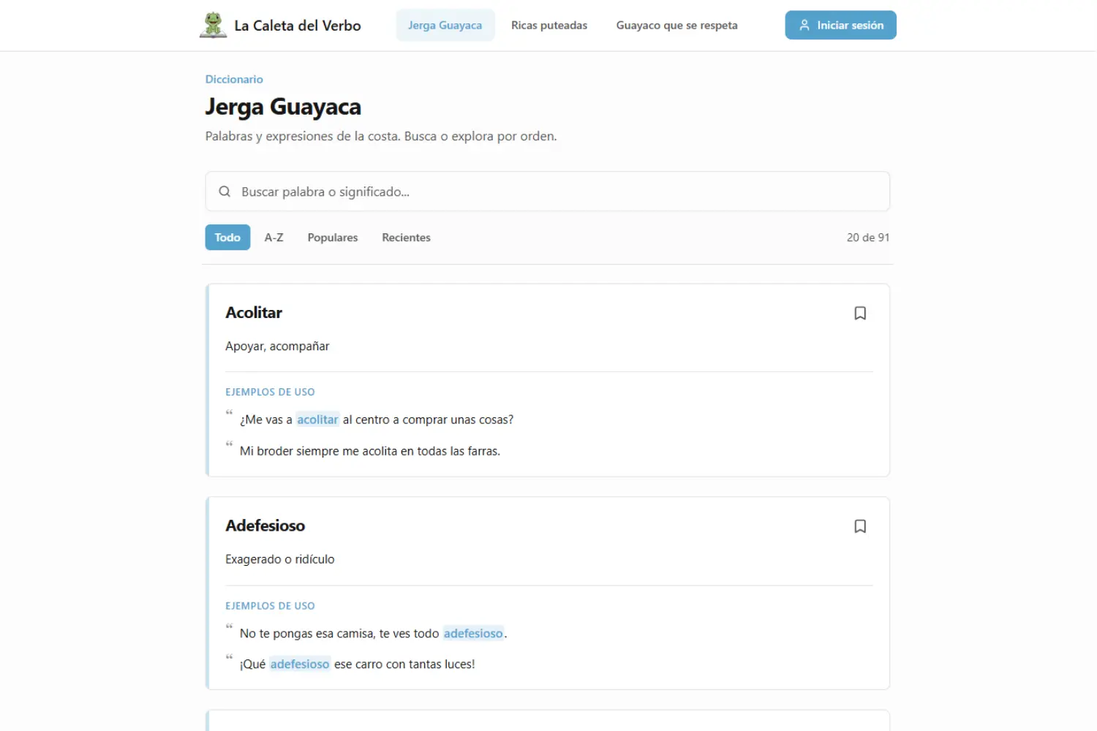Activate the Recientes filter
This screenshot has width=1097, height=731.
pos(406,237)
